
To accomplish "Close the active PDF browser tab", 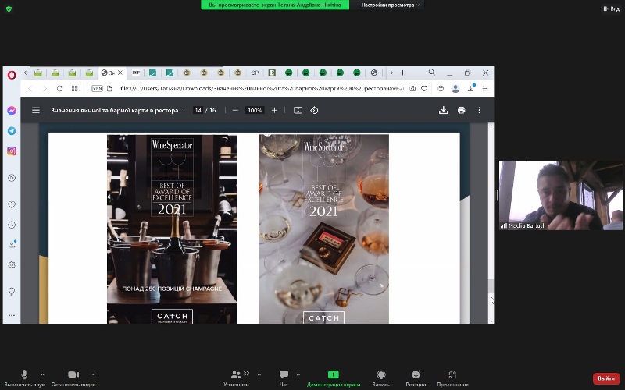I will pos(120,73).
